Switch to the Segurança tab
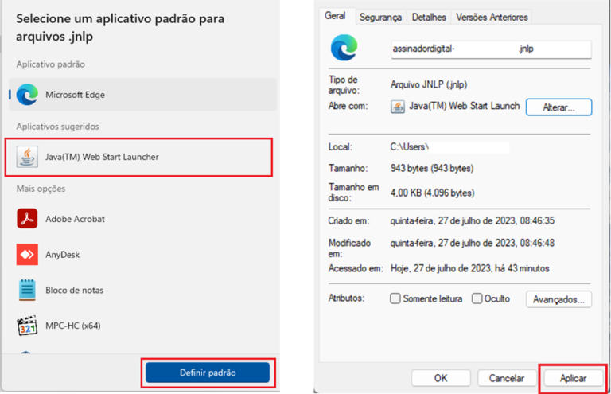The width and height of the screenshot is (611, 394). click(x=380, y=17)
